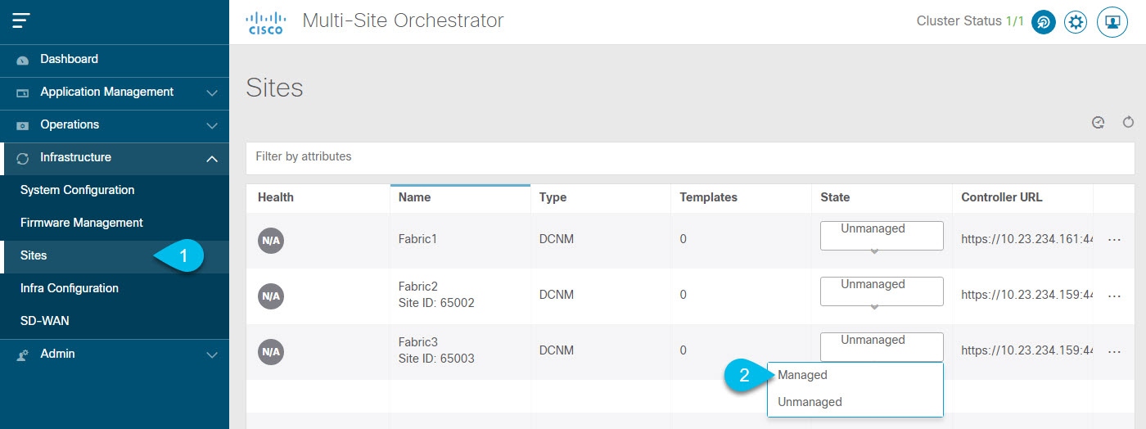Screen dimensions: 1146x429
Task: Open the cluster status refresh icon
Action: pos(1043,23)
